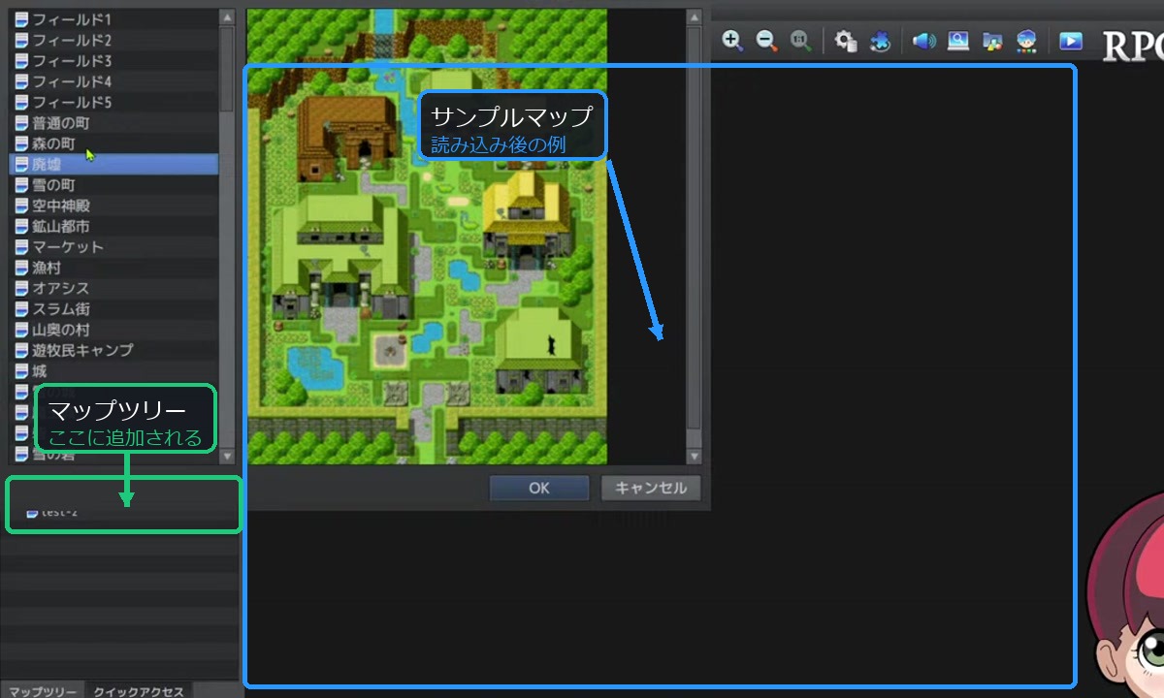The height and width of the screenshot is (698, 1164).
Task: Select sample map フィールド4
Action: tap(113, 81)
